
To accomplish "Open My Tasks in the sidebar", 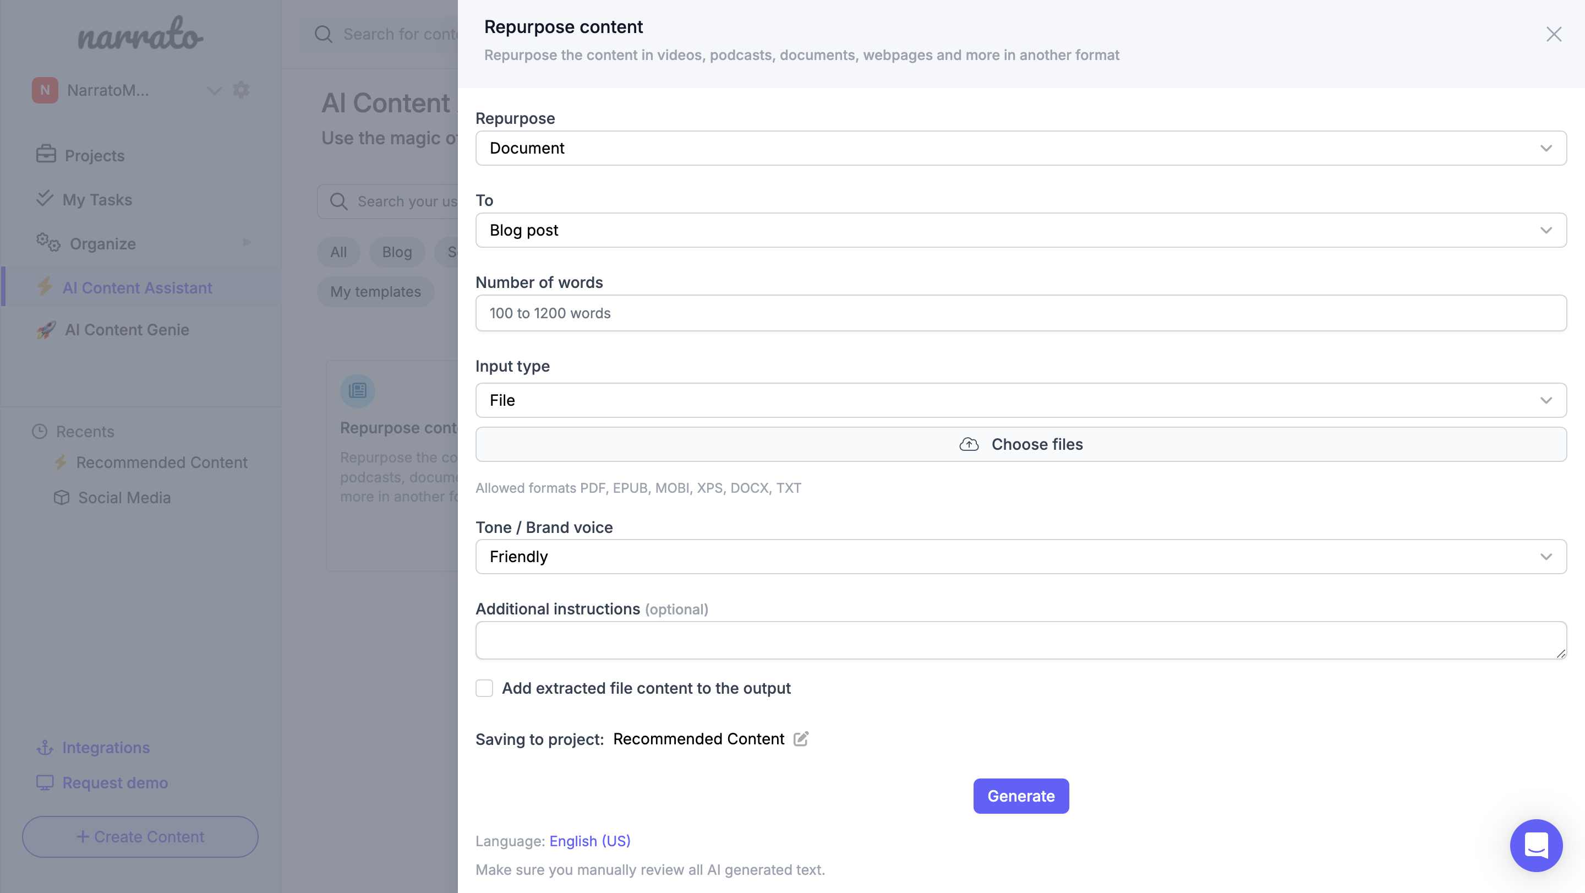I will click(97, 199).
